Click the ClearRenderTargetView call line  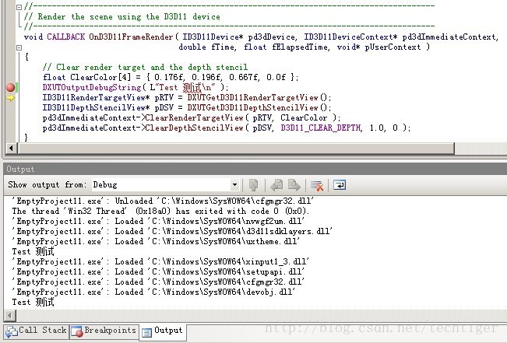(x=192, y=118)
